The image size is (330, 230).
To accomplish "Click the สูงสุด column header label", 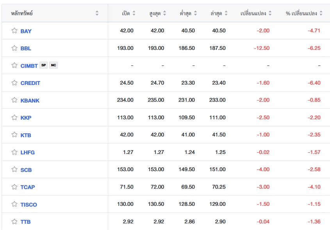I will pyautogui.click(x=155, y=13).
